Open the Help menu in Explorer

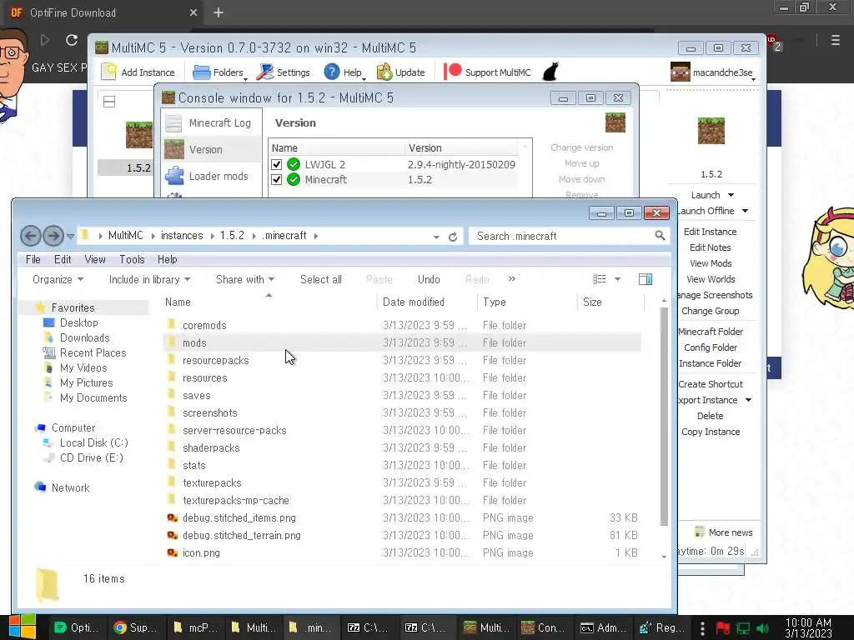(x=167, y=260)
